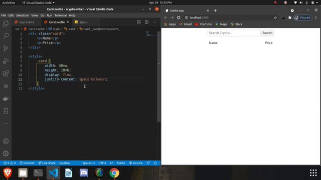Click Connect in the status bar
321x180 pixels.
tap(27, 163)
